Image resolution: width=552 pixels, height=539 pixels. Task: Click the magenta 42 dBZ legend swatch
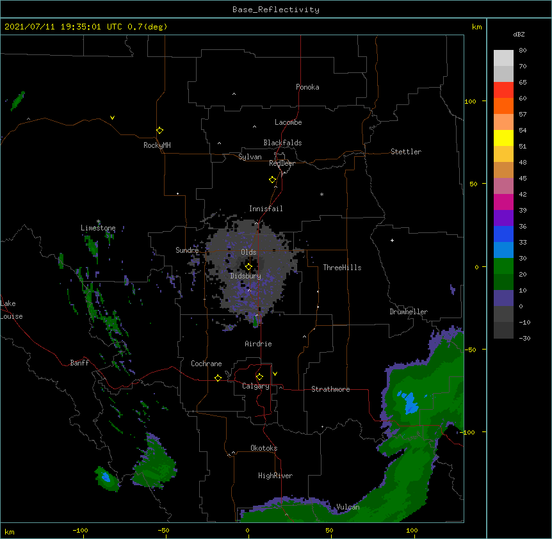pos(503,202)
